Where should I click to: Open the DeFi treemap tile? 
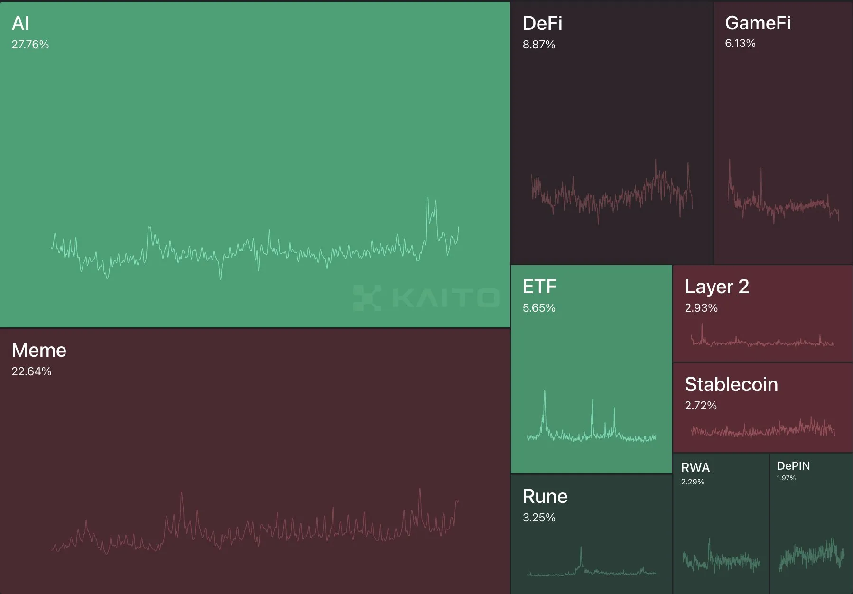(612, 133)
